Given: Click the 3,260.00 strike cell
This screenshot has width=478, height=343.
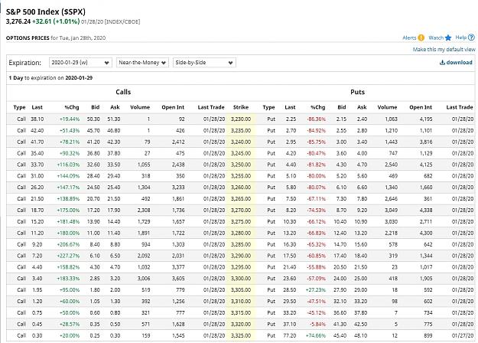Looking at the screenshot, I should [x=241, y=188].
